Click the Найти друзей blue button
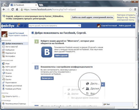This screenshot has width=139, height=110. coord(61,56)
